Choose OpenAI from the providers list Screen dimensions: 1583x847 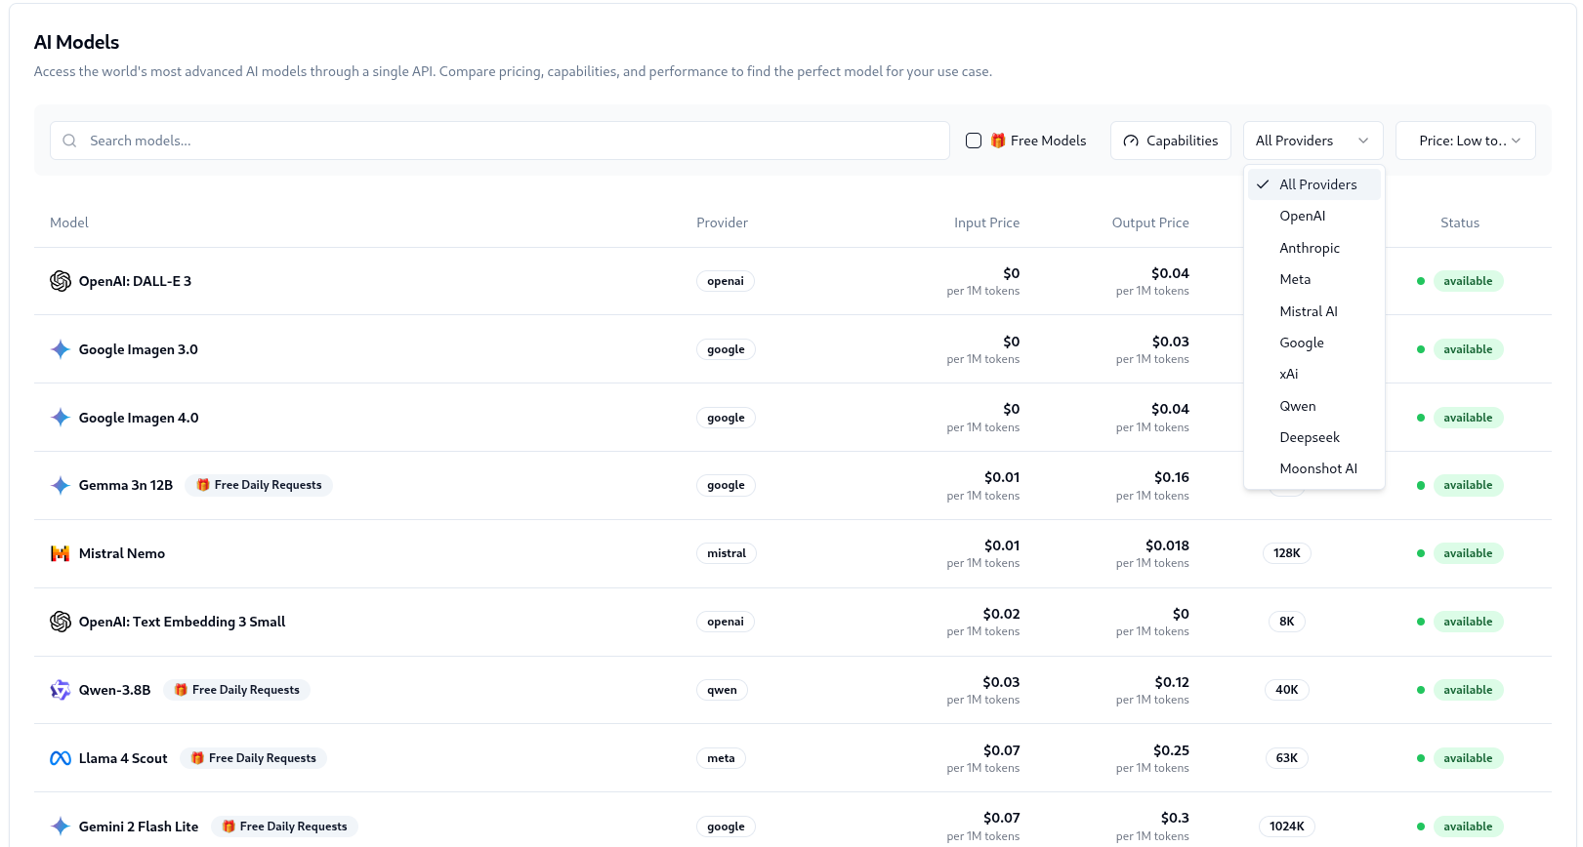(x=1313, y=216)
